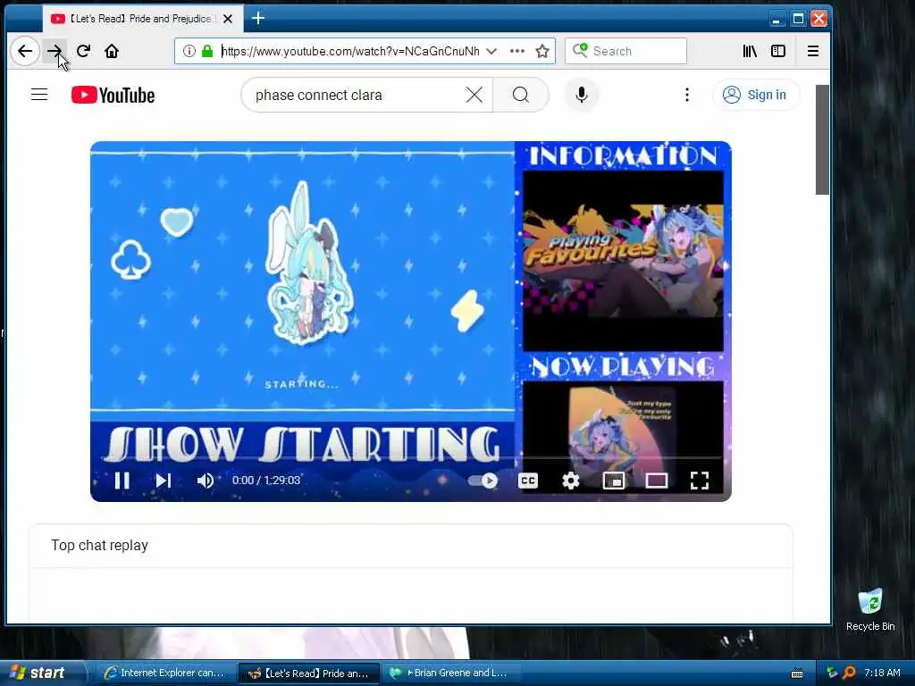Click the Playing Favourites information thumbnail
Image resolution: width=915 pixels, height=686 pixels.
623,261
